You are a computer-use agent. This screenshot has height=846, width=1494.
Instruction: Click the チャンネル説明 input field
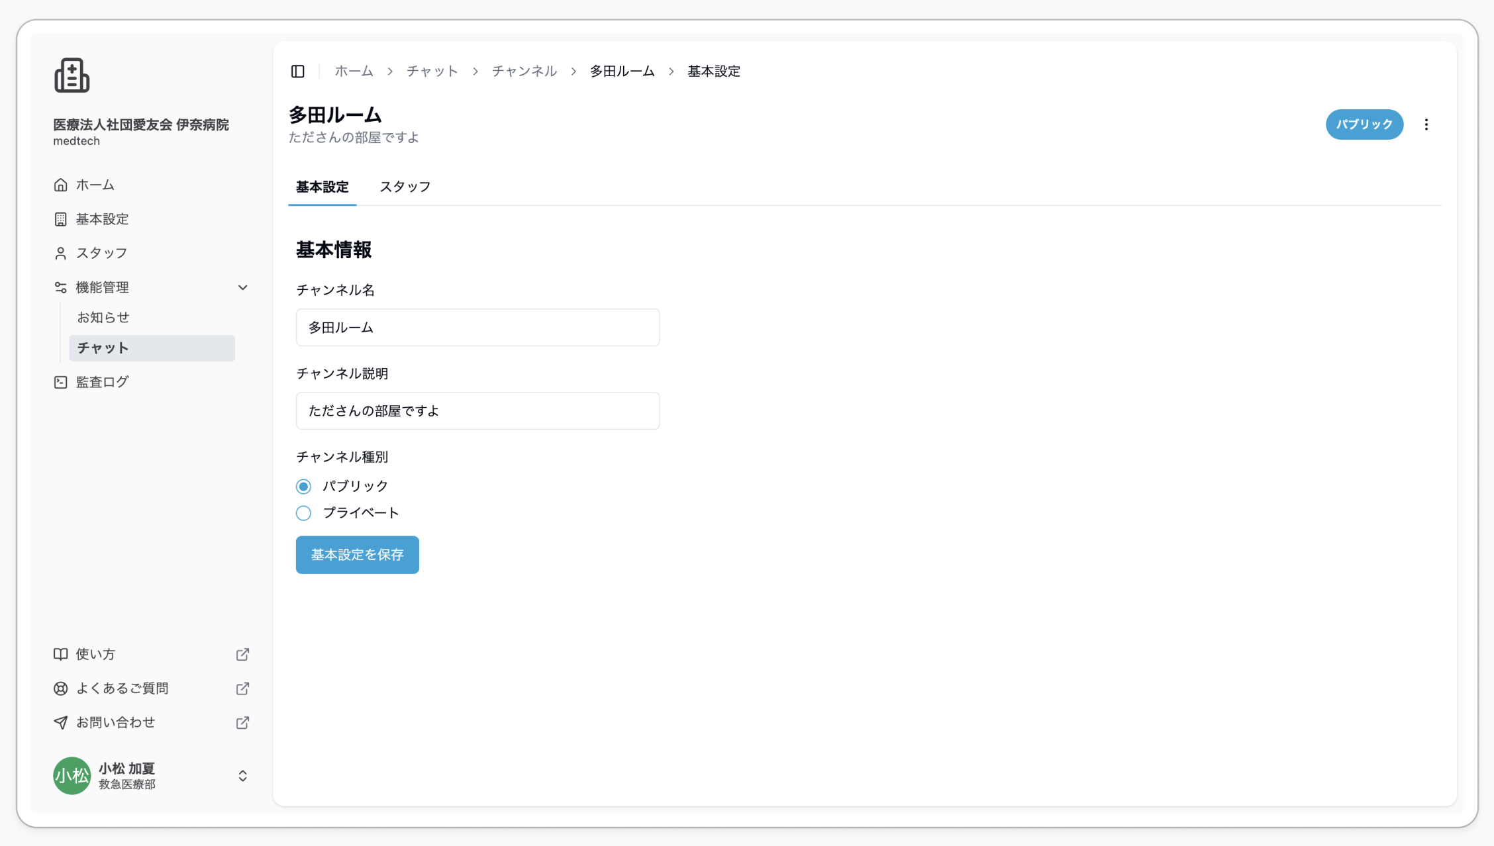tap(477, 410)
